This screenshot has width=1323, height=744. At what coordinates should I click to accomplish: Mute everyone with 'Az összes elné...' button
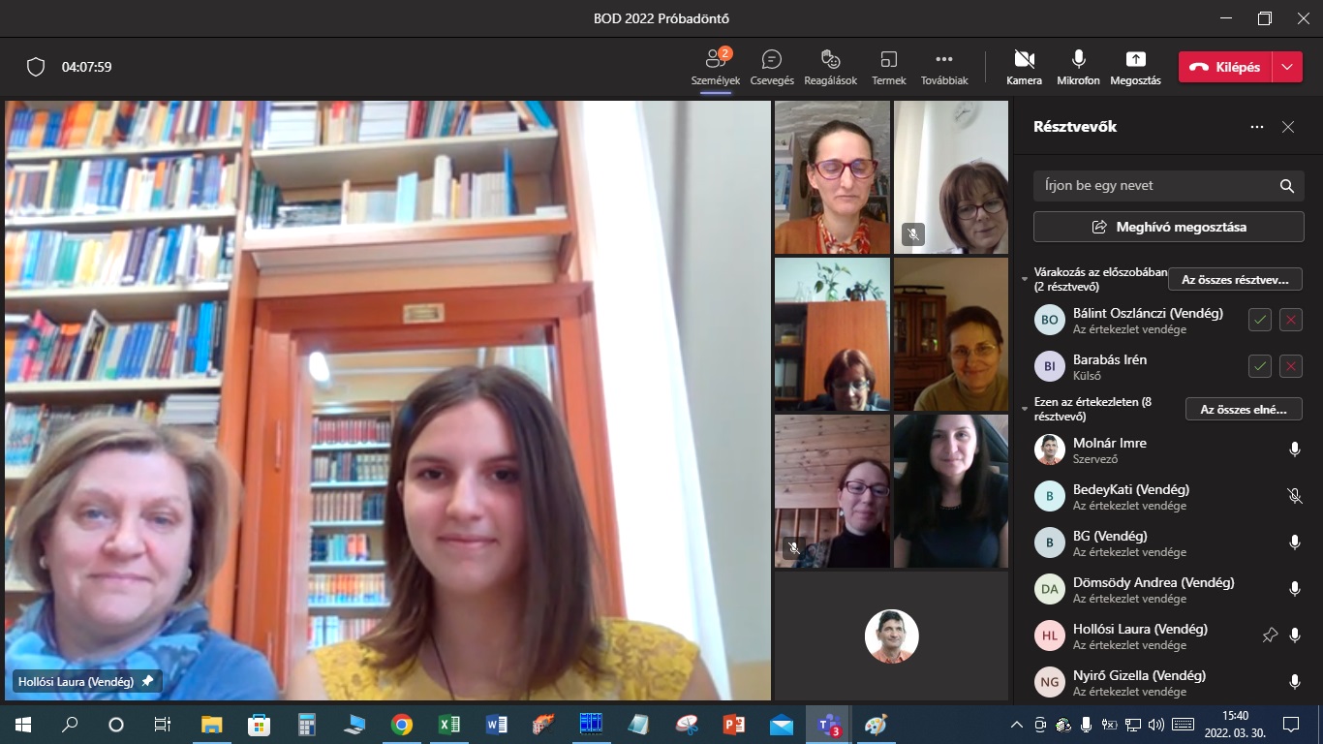coord(1244,409)
